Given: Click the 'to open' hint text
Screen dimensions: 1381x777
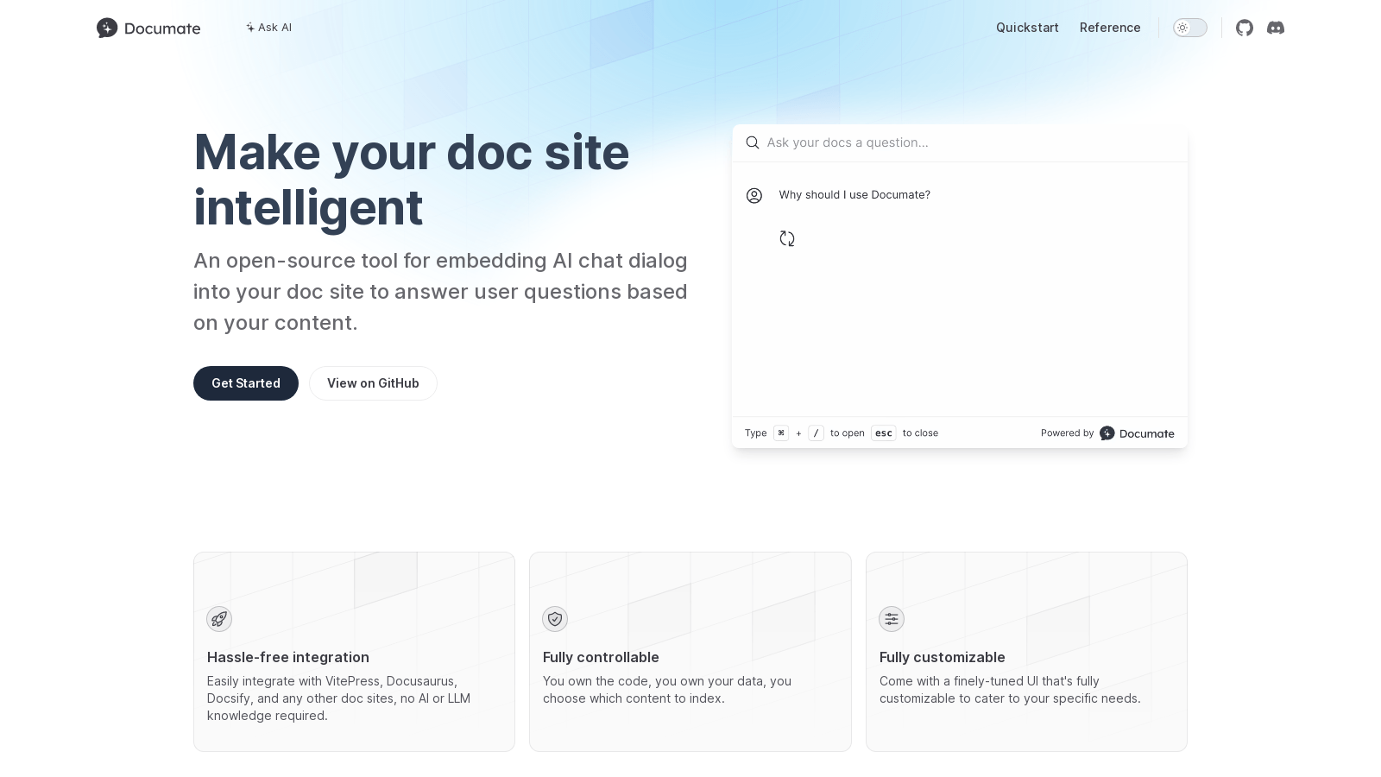Looking at the screenshot, I should [848, 433].
